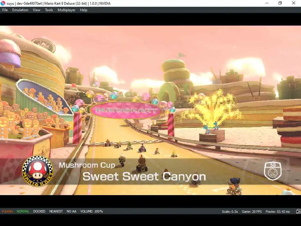Open the View menu
The width and height of the screenshot is (301, 226).
tap(36, 10)
